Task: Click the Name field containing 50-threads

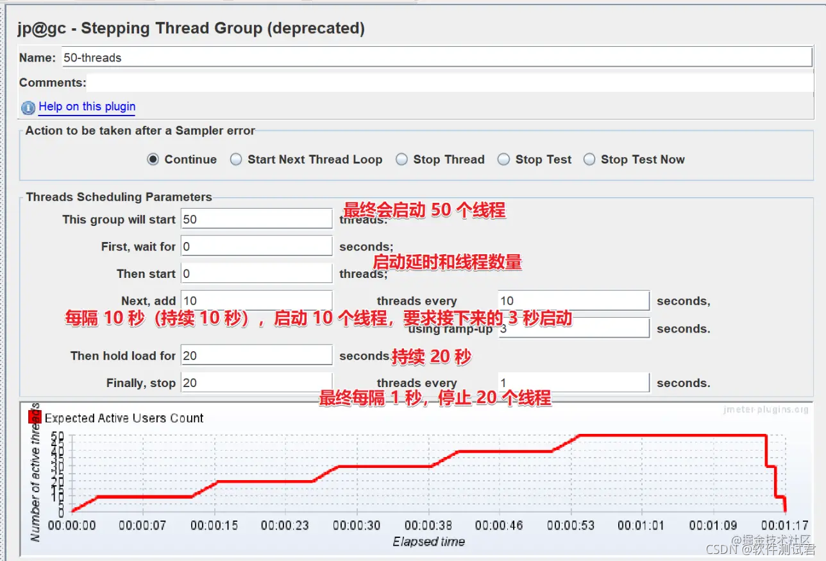Action: coord(437,57)
